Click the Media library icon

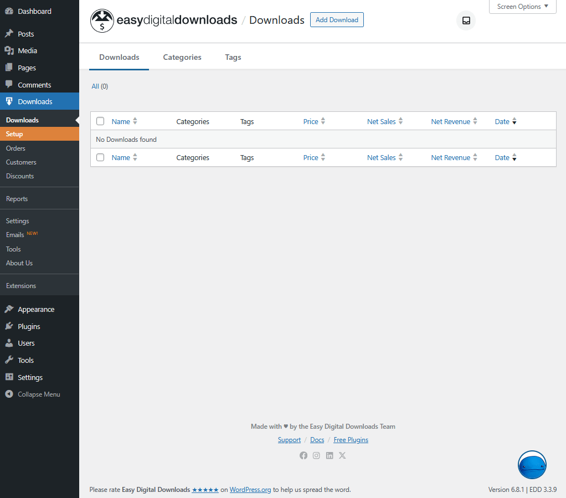pos(9,50)
